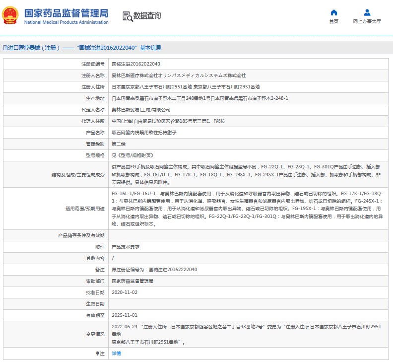
Task: Click the 数据查询 search document icon
Action: coord(128,16)
